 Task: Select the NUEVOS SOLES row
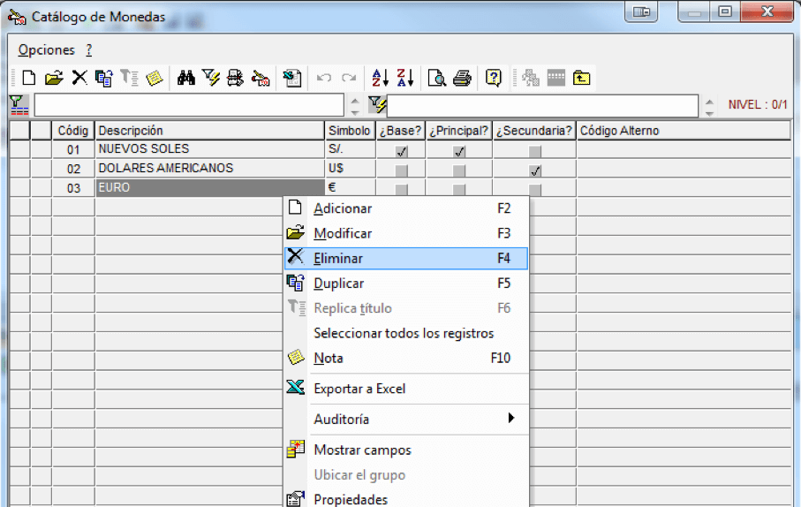click(400, 149)
